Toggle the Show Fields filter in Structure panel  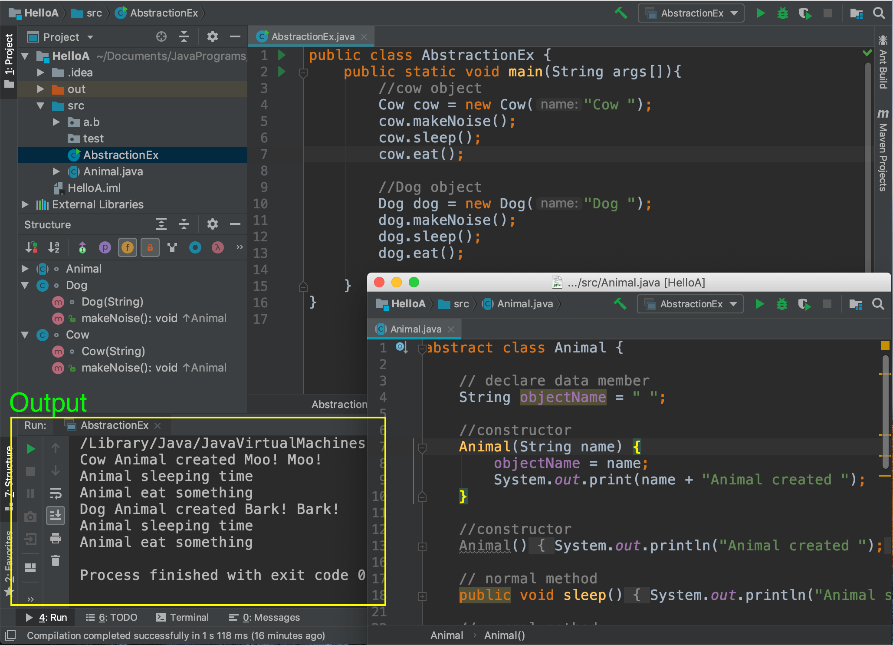pyautogui.click(x=127, y=247)
